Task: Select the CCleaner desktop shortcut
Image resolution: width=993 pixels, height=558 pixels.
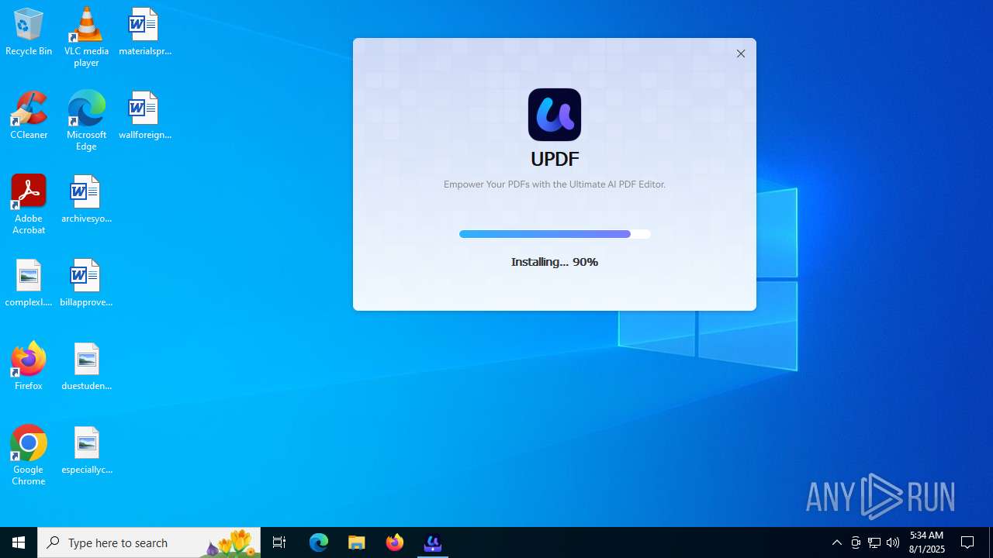Action: [x=29, y=116]
